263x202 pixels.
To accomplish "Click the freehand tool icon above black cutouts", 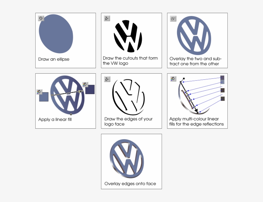I will coord(107,18).
